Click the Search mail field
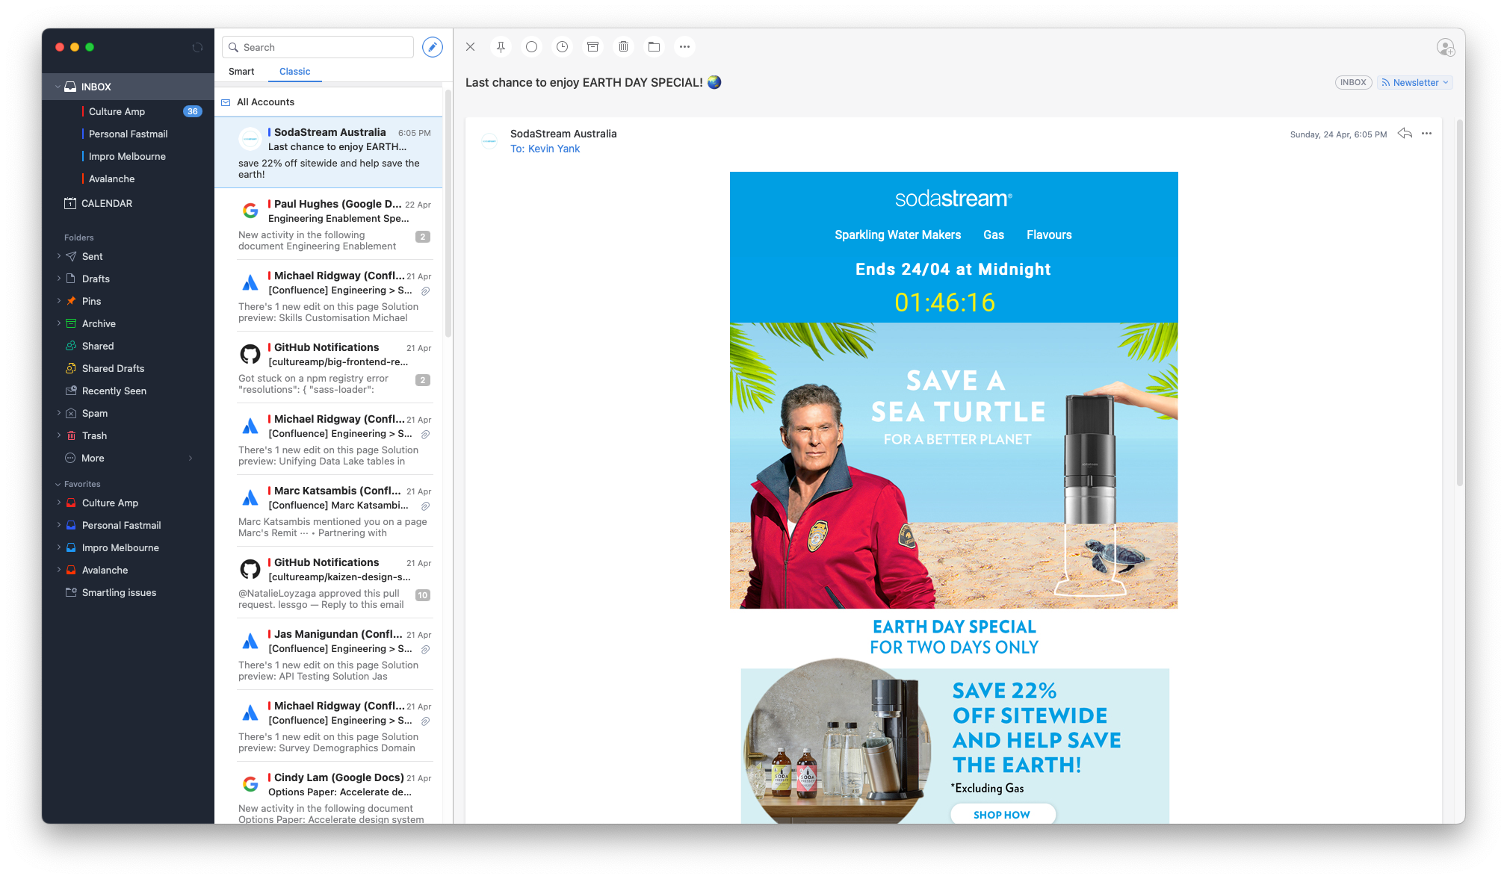 [318, 47]
